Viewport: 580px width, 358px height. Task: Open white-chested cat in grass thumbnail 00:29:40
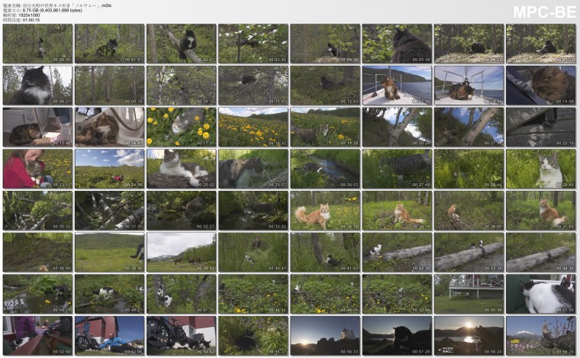click(x=541, y=169)
